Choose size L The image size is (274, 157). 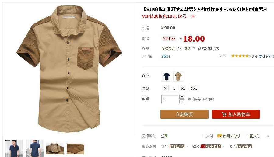click(x=174, y=88)
